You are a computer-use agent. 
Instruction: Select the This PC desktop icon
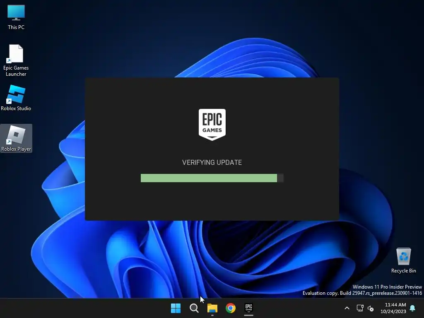click(16, 17)
